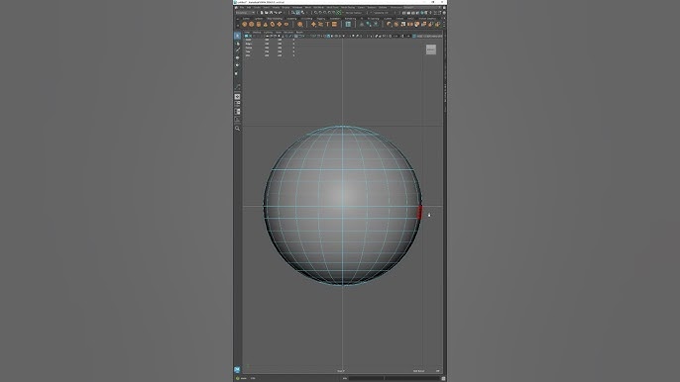Toggle Snap to view planes

pyautogui.click(x=334, y=13)
